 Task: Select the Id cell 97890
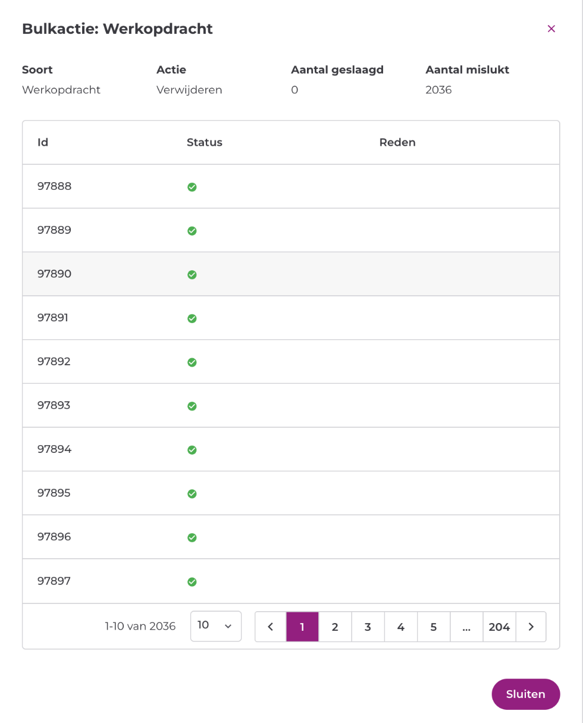point(54,274)
